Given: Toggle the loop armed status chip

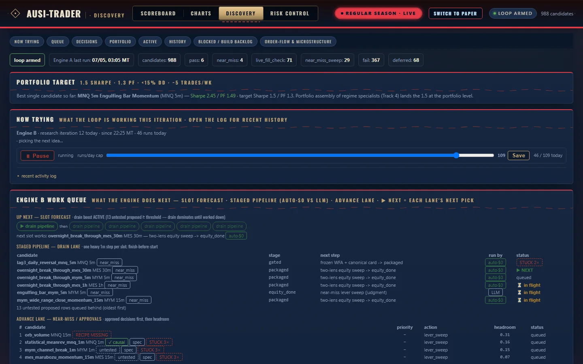Looking at the screenshot, I should (27, 60).
